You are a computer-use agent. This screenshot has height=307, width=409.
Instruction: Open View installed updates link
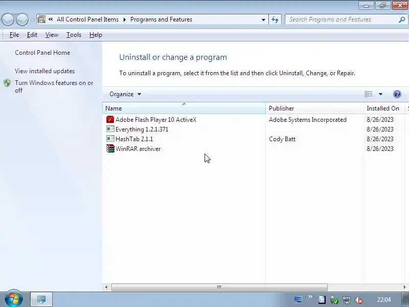tap(44, 71)
